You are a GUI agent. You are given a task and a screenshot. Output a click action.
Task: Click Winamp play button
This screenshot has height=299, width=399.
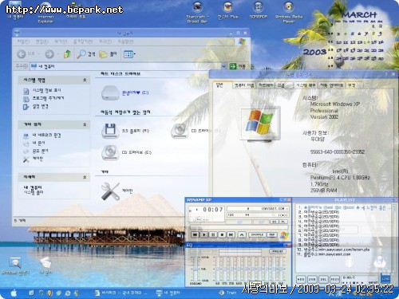tap(204, 234)
